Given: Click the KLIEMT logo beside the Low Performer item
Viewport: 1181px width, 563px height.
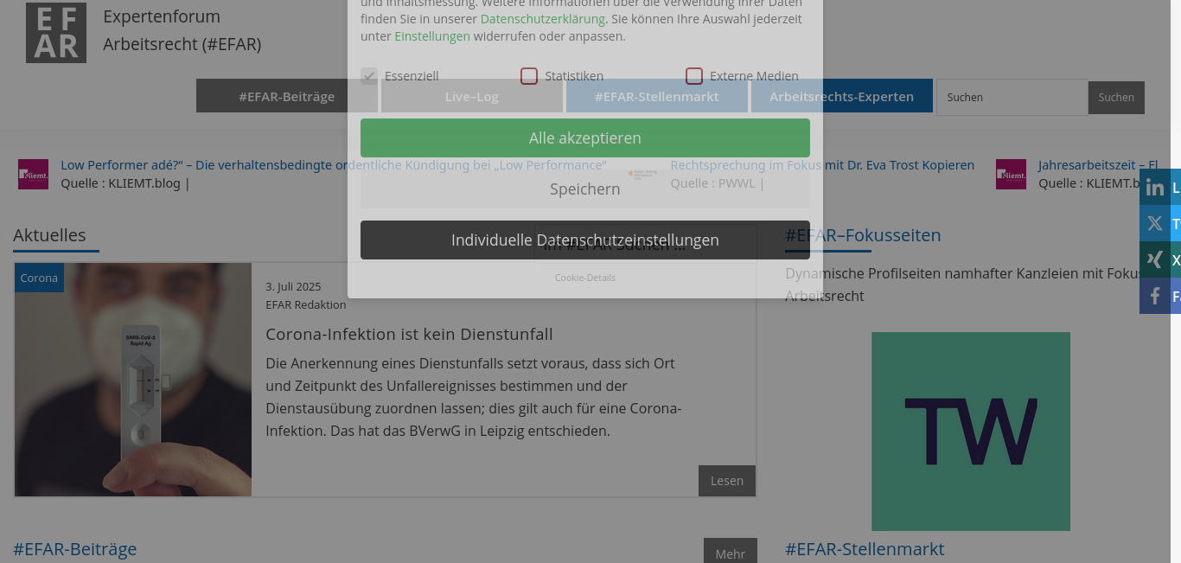Looking at the screenshot, I should pos(34,174).
